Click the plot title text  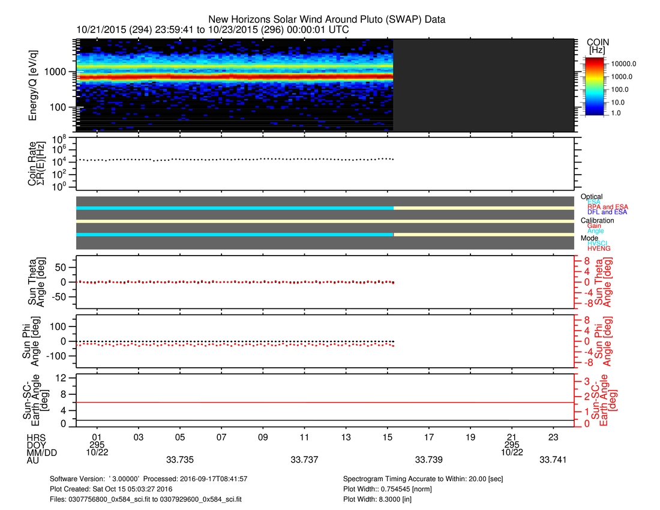(326, 20)
